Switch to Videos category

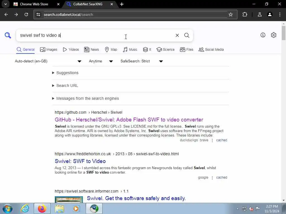click(71, 50)
